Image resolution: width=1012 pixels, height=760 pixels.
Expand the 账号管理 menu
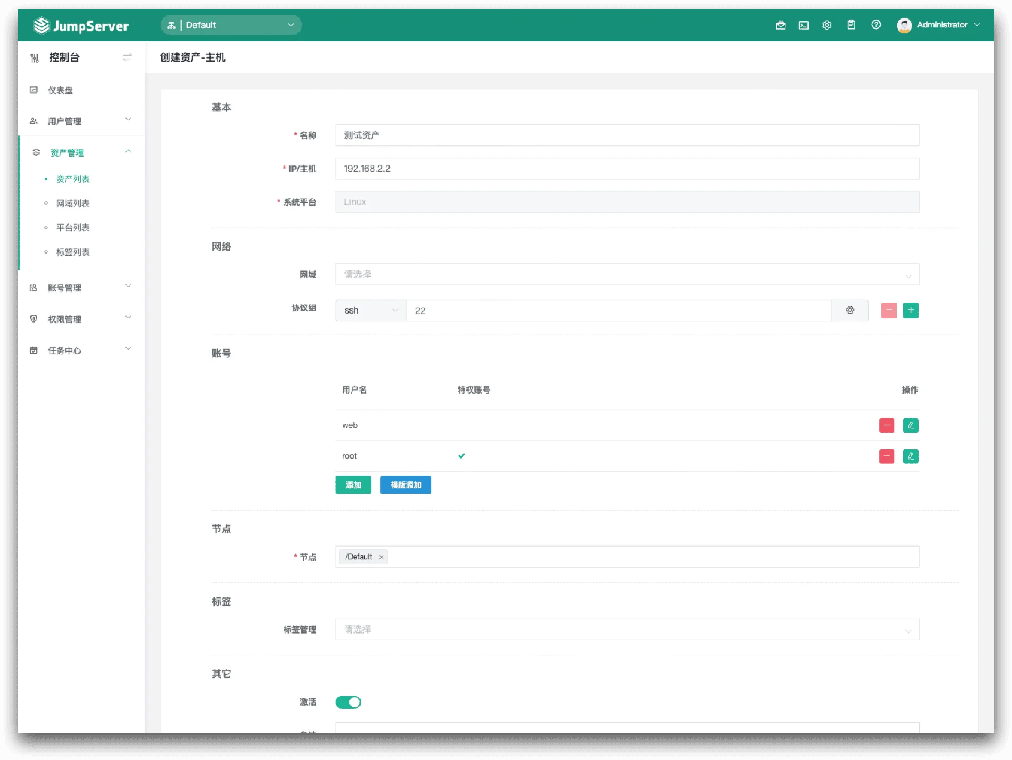click(x=128, y=286)
